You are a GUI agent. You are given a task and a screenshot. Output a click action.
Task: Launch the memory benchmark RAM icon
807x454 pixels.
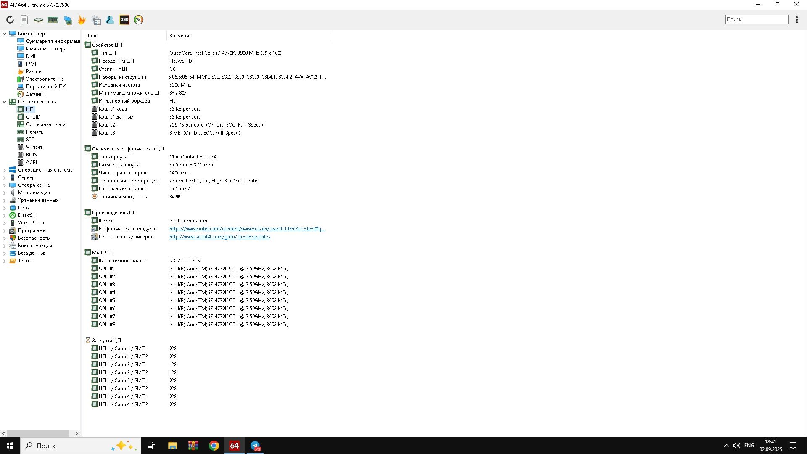53,20
